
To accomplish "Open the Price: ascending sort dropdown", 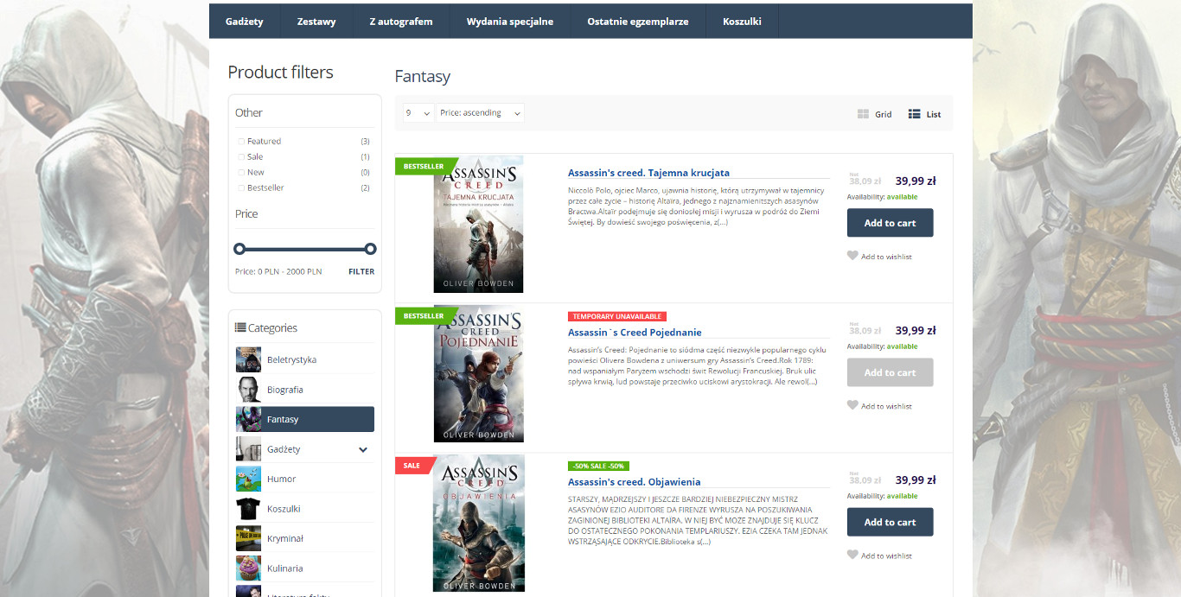I will (481, 113).
